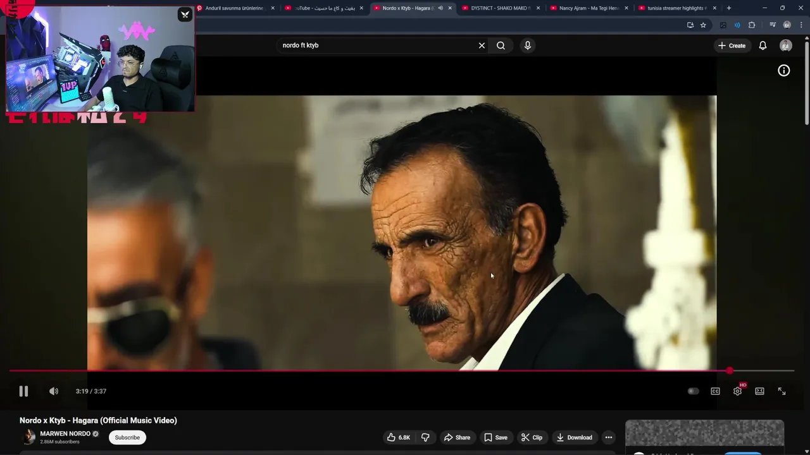The width and height of the screenshot is (810, 455).
Task: Click the red progress scrubber handle
Action: pyautogui.click(x=730, y=371)
